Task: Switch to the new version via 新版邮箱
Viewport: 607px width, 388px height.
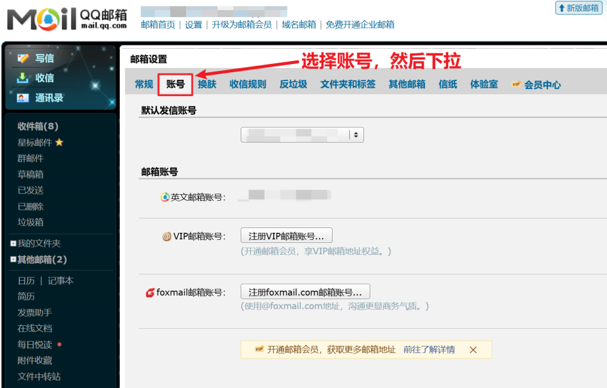Action: [x=578, y=8]
